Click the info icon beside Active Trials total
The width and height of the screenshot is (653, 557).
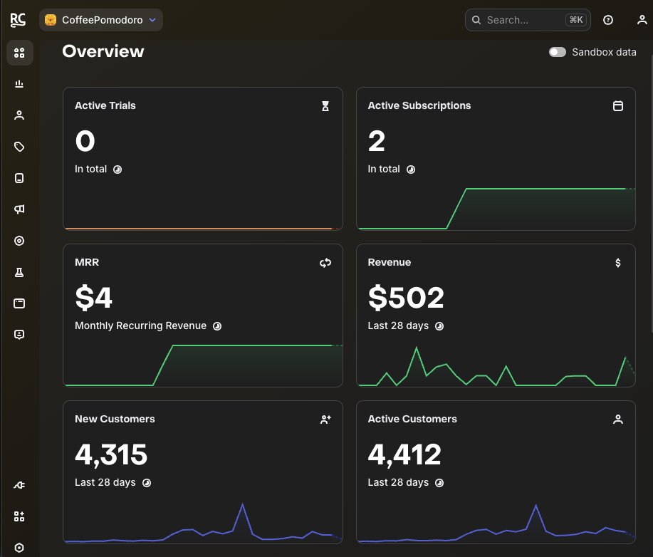(117, 170)
